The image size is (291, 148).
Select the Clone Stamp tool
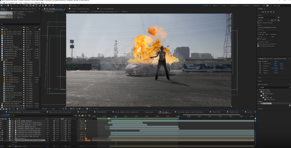(43, 5)
